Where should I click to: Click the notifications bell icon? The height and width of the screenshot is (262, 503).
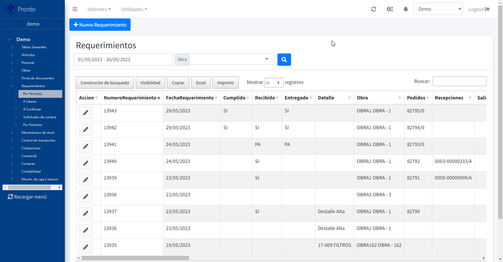click(405, 9)
